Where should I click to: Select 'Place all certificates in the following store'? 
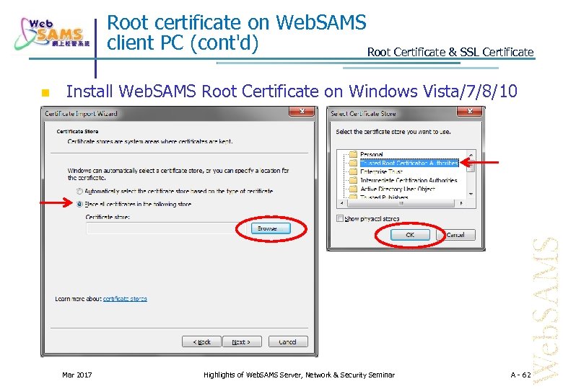tap(79, 204)
